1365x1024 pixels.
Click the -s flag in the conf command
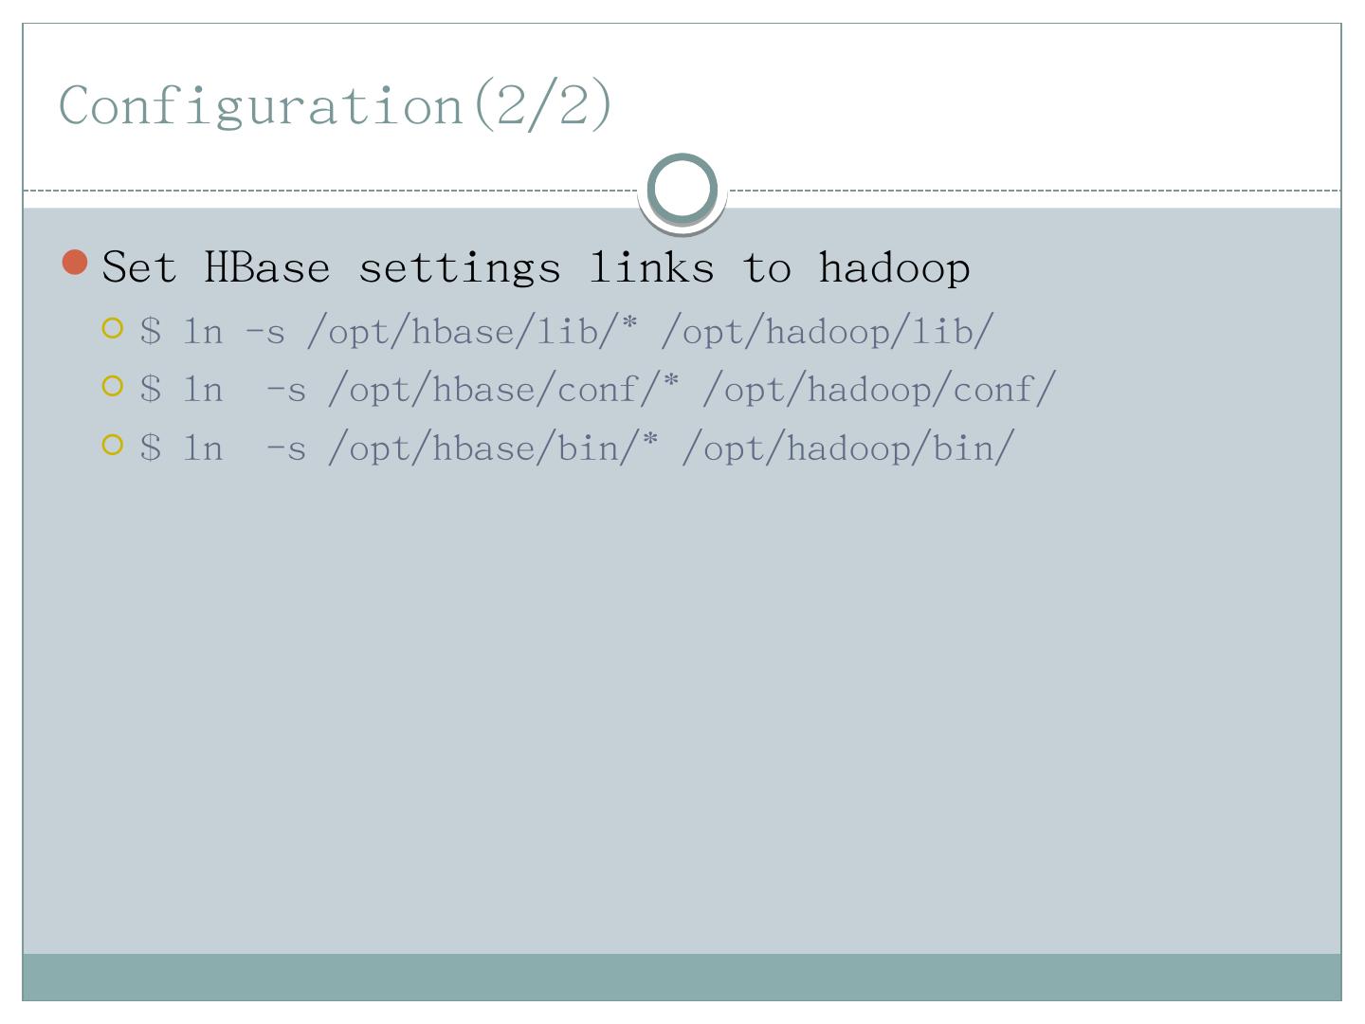[x=285, y=391]
